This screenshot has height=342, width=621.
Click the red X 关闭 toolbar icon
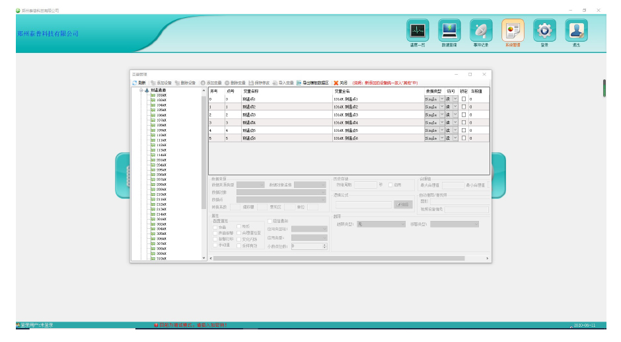click(x=336, y=83)
